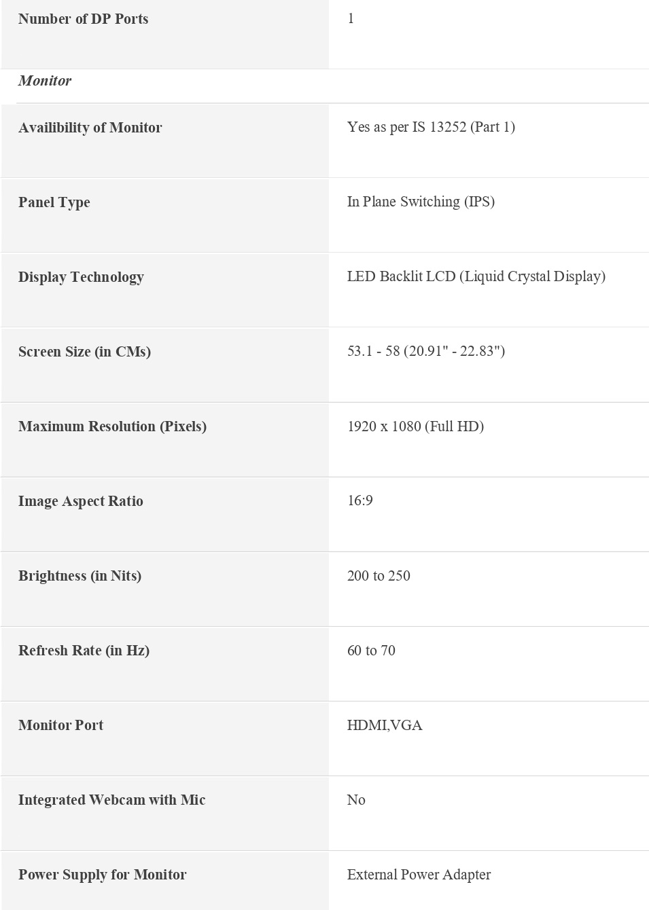Select the "HDMI,VGA" monitor port value

tap(385, 725)
